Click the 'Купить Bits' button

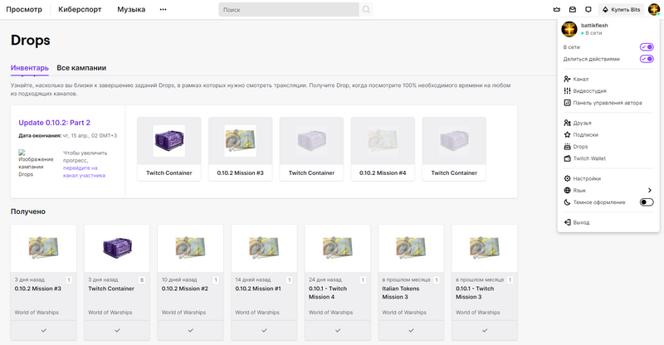tap(621, 10)
